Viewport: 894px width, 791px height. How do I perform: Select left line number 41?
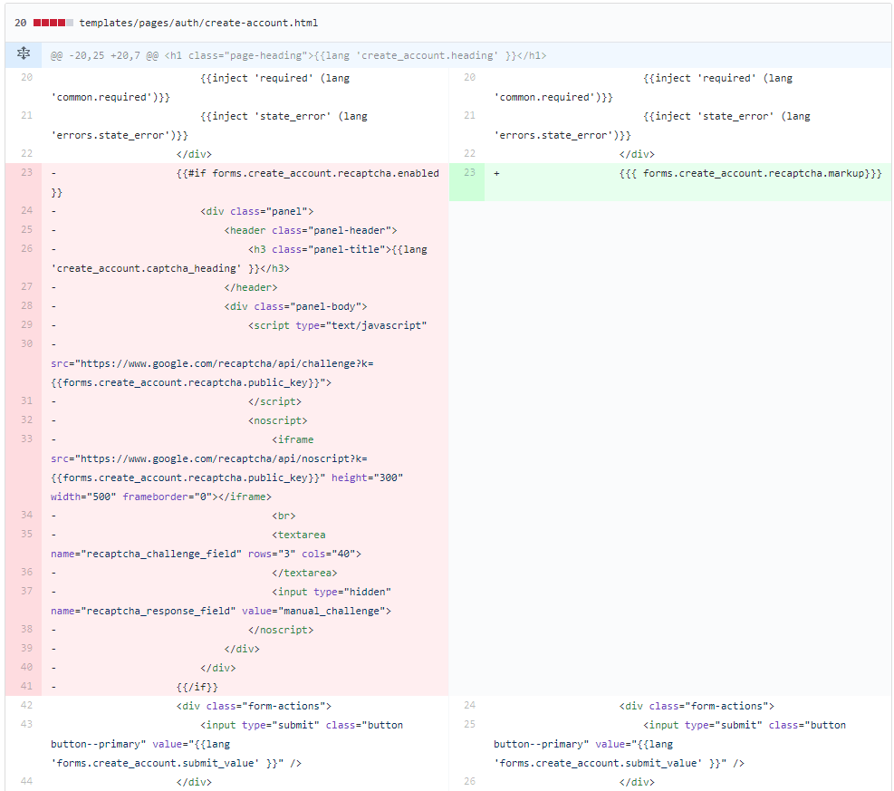[x=27, y=686]
